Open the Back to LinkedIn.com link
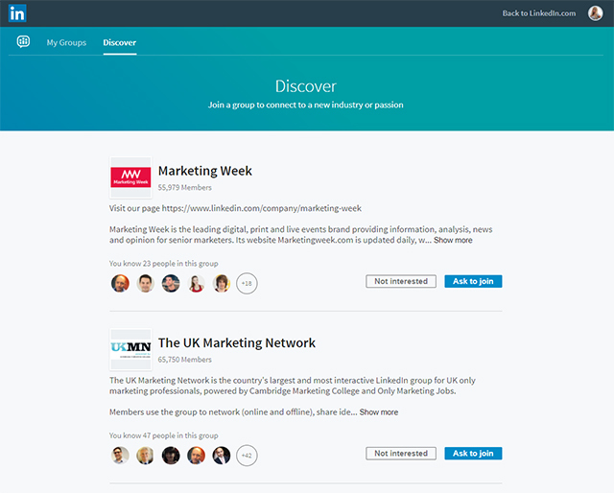The height and width of the screenshot is (493, 614). [539, 13]
